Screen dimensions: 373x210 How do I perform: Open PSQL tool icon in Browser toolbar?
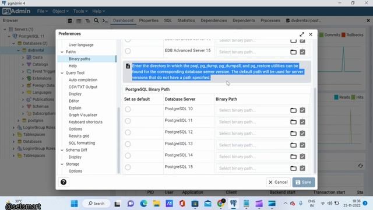point(105,21)
